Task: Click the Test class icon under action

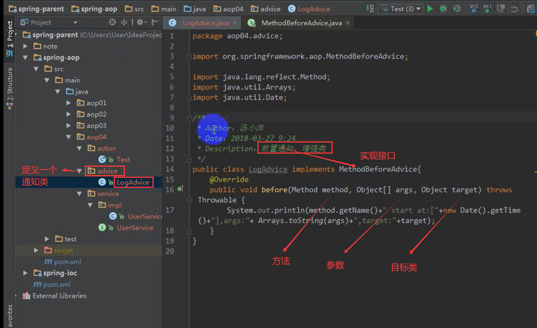Action: click(x=102, y=159)
